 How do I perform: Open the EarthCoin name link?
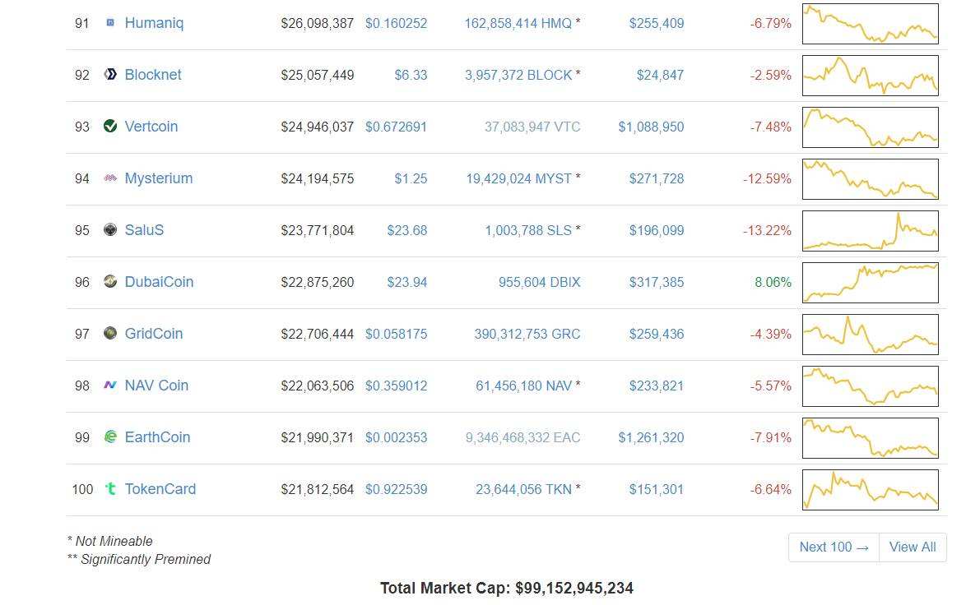click(158, 437)
